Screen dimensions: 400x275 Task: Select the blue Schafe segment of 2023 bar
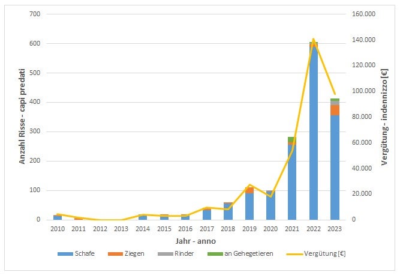click(x=335, y=168)
